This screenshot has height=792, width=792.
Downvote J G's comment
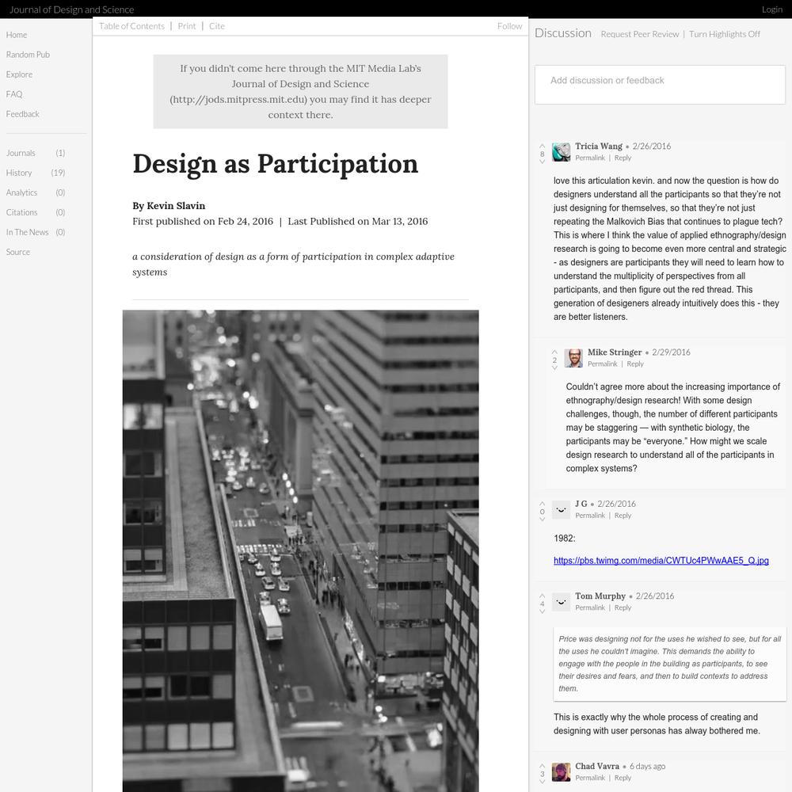pyautogui.click(x=542, y=520)
